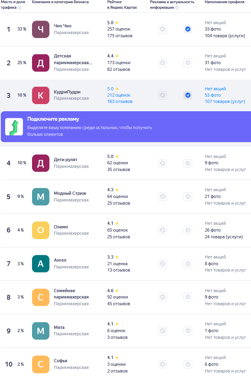Viewport: 251px width, 380px height.
Task: Click the advertising status icon for Модный Стриж
Action: [x=162, y=197]
